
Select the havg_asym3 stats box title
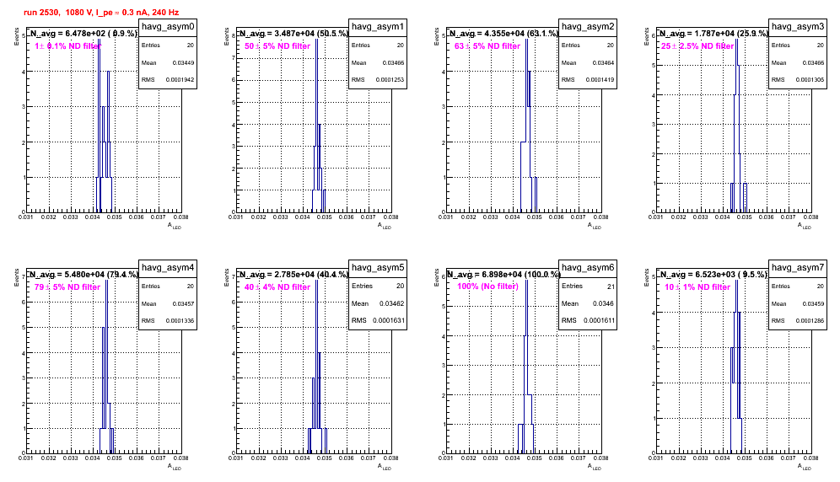pos(798,27)
